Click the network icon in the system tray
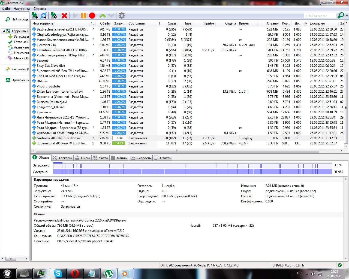This screenshot has height=279, width=349. pos(320,274)
